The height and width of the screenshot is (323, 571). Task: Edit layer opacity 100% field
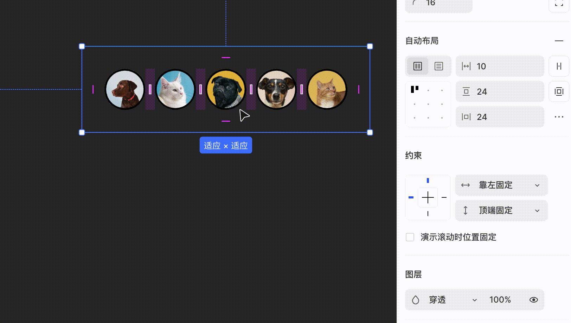[x=500, y=300]
